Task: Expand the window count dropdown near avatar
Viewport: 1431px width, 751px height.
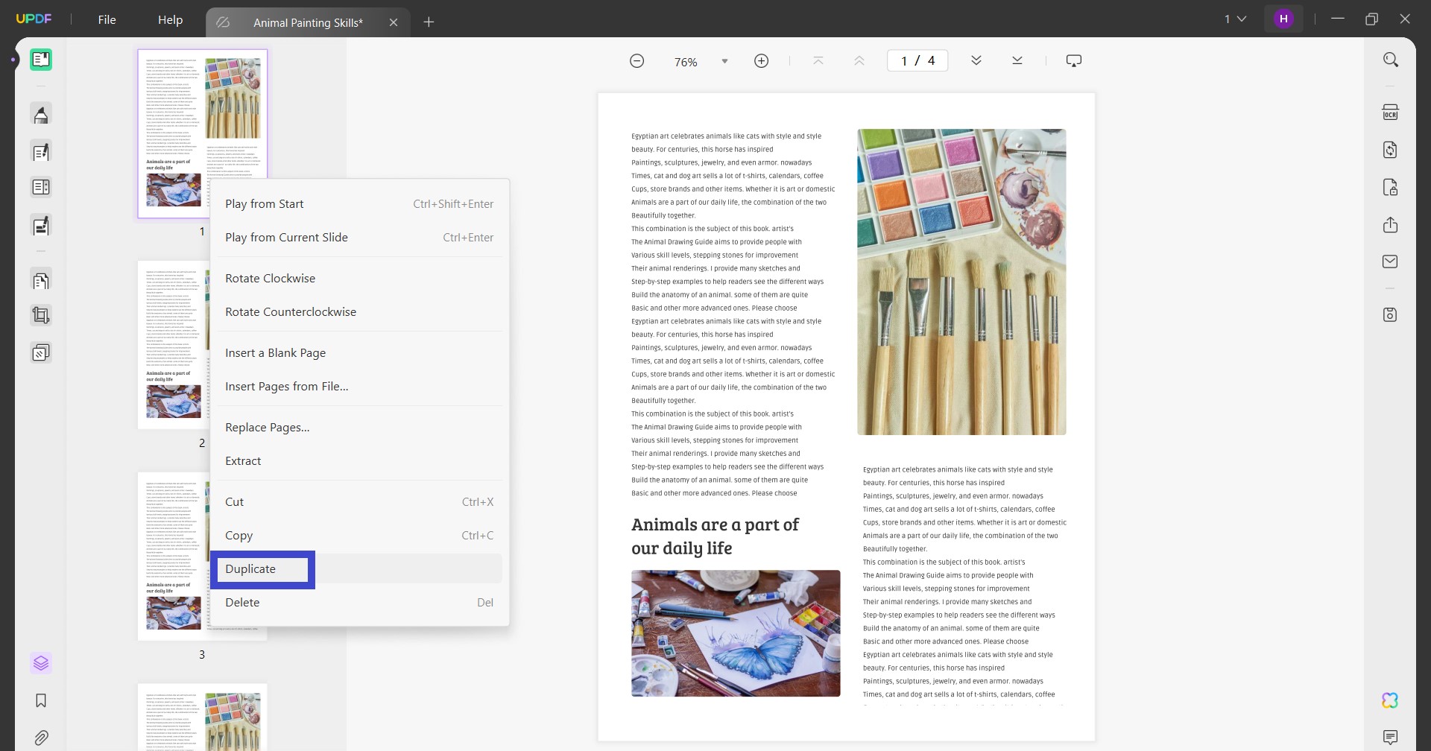Action: 1235,19
